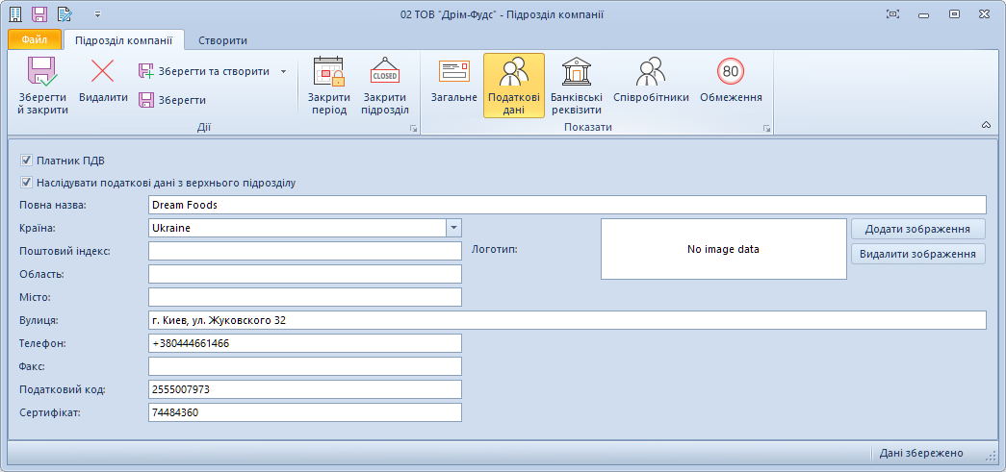This screenshot has height=472, width=1006.
Task: Uncheck 'Наслідувати податкові дані з верхнього підрозділу'
Action: coord(26,182)
